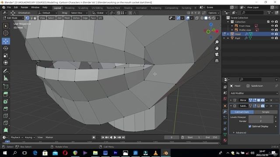280x157 pixels.
Task: Open the Playback dropdown in timeline
Action: pyautogui.click(x=17, y=137)
